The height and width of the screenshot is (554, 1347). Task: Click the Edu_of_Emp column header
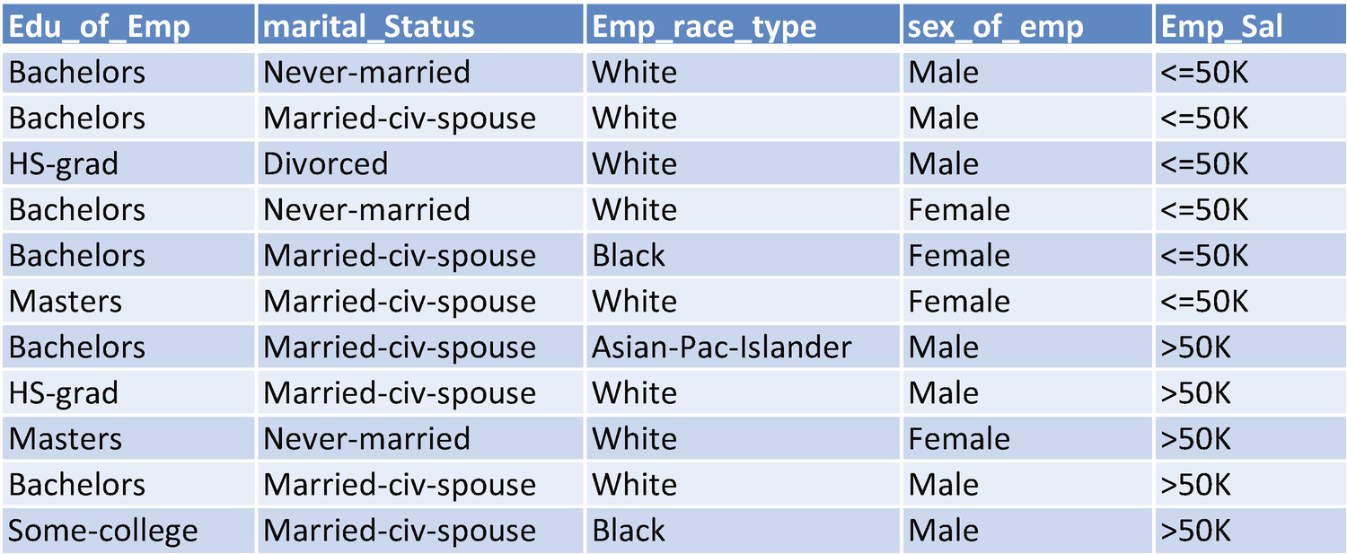tap(99, 26)
